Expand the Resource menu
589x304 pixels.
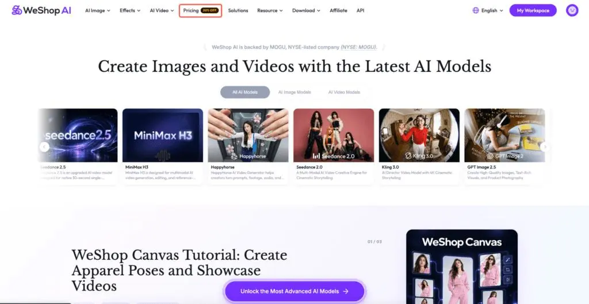click(x=270, y=10)
